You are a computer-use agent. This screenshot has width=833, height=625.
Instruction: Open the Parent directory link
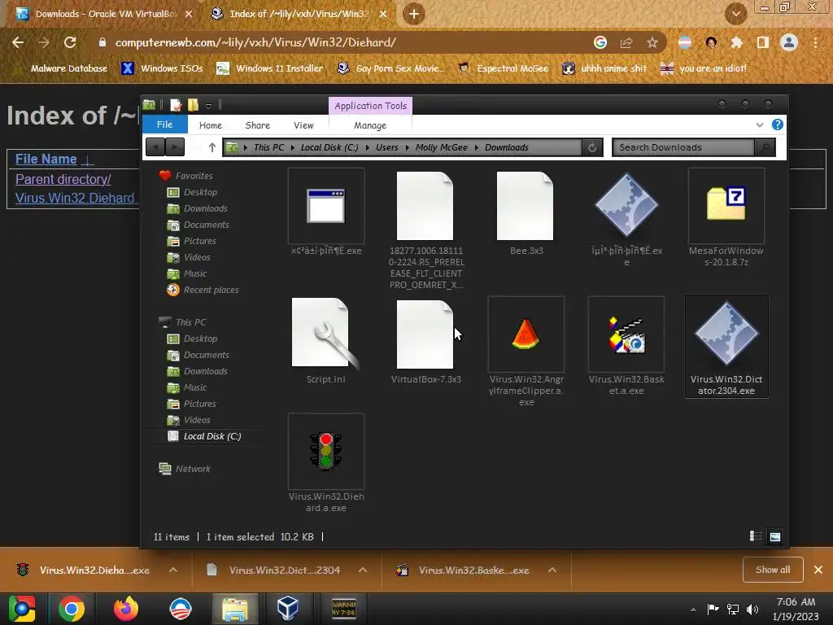click(x=63, y=179)
